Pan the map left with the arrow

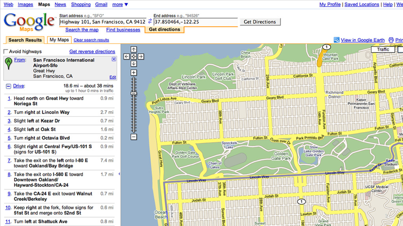pos(126,56)
